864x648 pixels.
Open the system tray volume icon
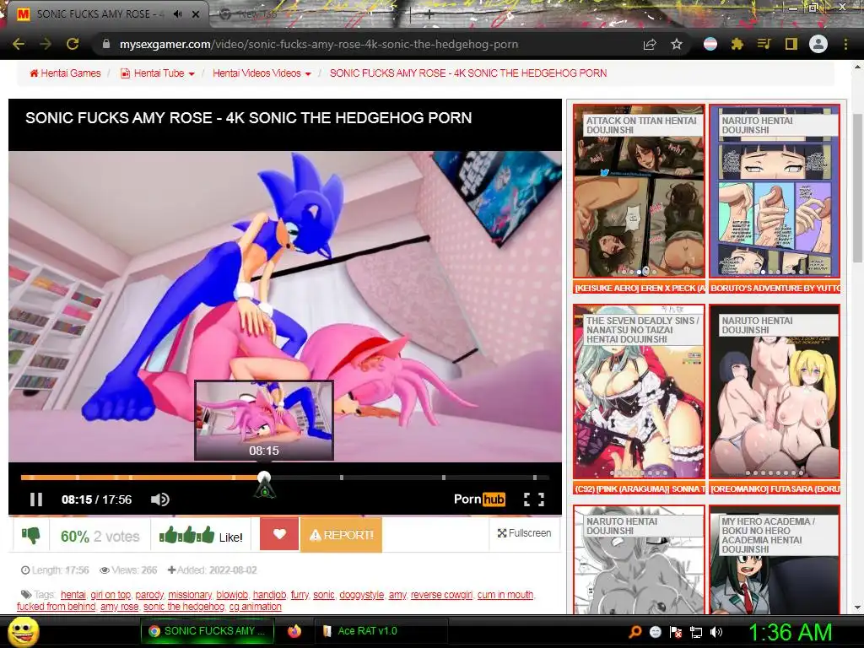pyautogui.click(x=716, y=632)
